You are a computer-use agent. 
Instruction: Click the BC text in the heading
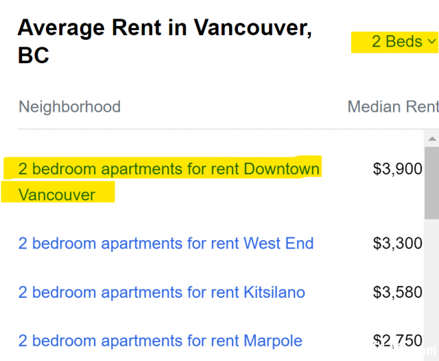34,55
